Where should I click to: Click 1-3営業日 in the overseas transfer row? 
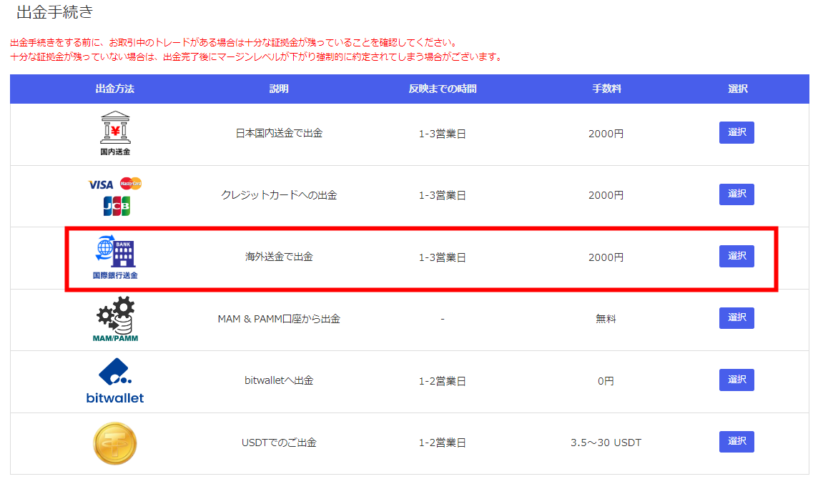pyautogui.click(x=443, y=257)
